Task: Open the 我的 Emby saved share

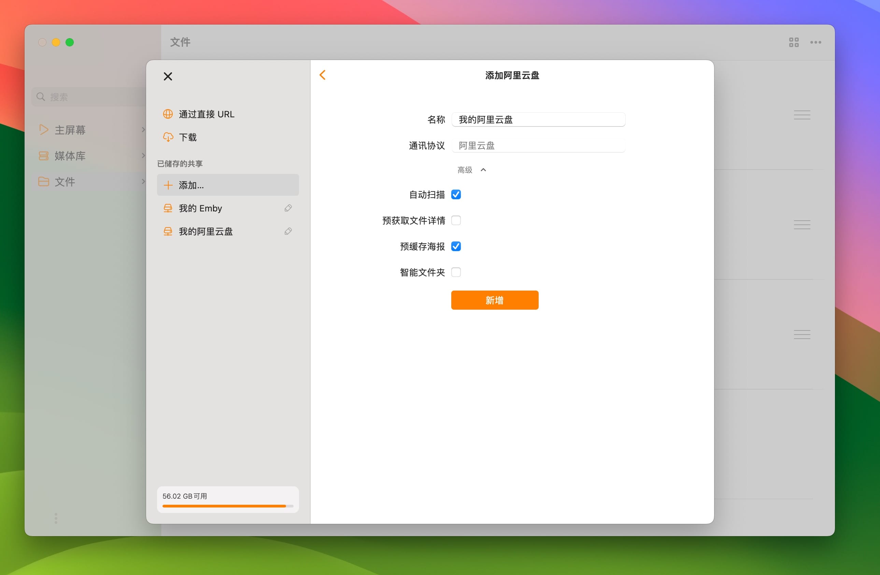Action: pos(228,208)
